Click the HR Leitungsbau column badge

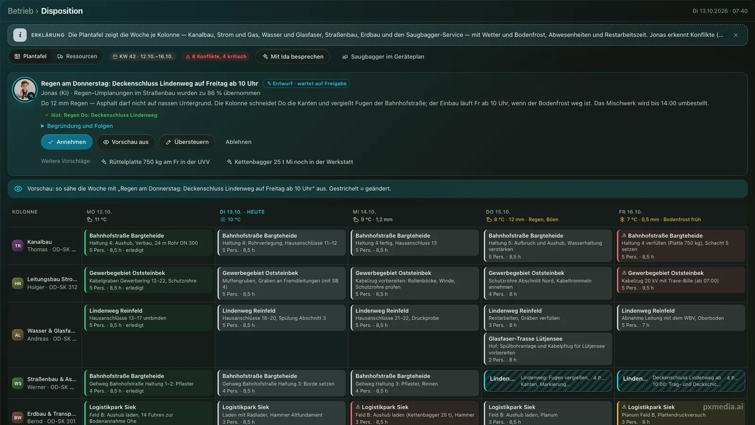pyautogui.click(x=18, y=283)
